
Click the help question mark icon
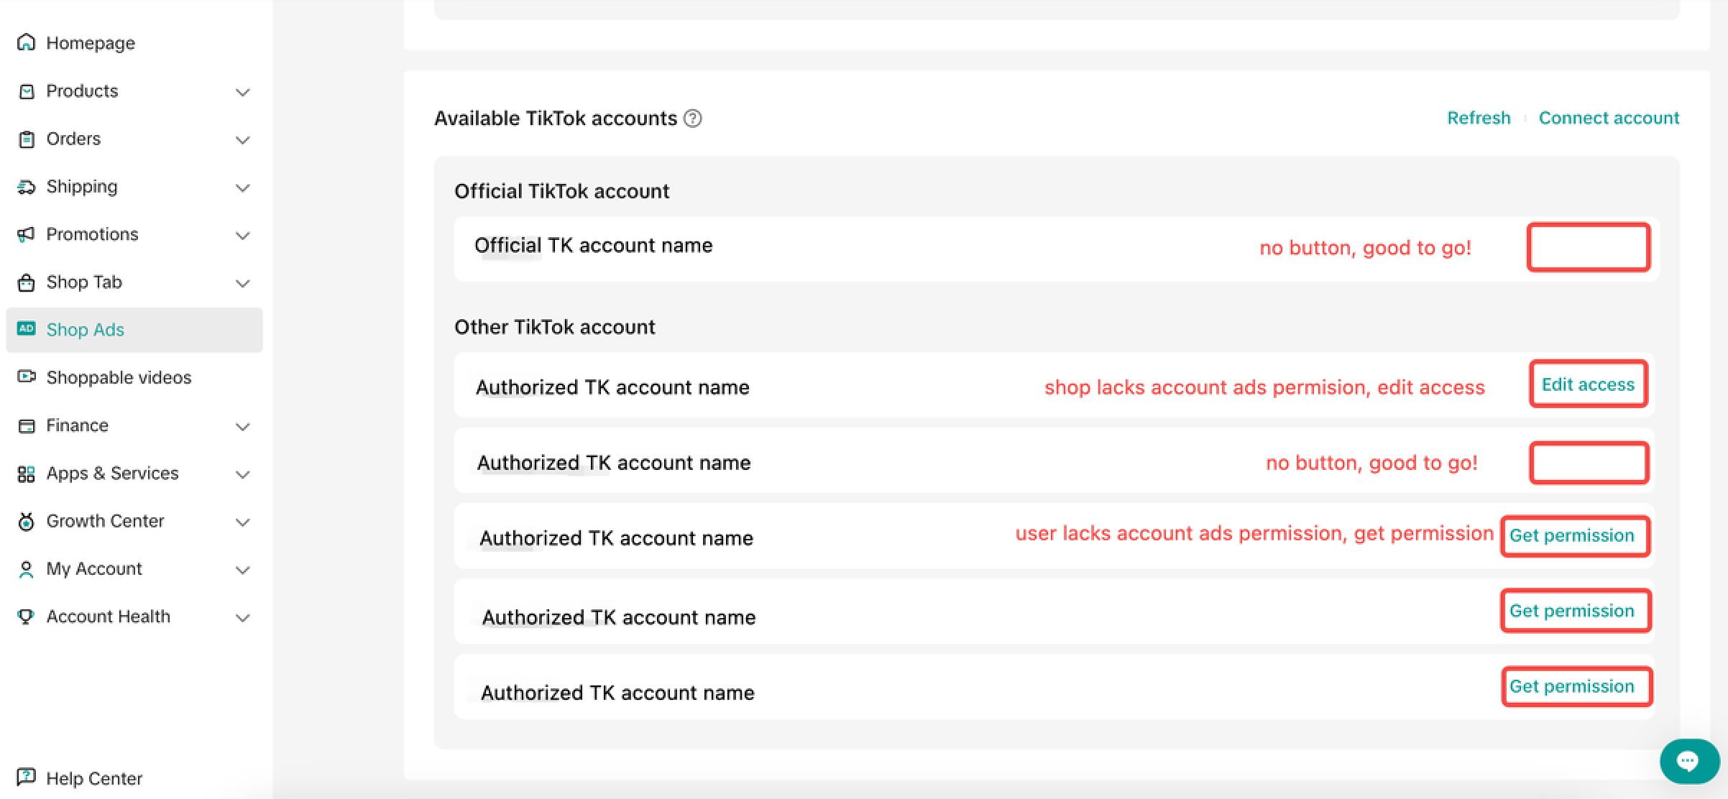pos(693,118)
